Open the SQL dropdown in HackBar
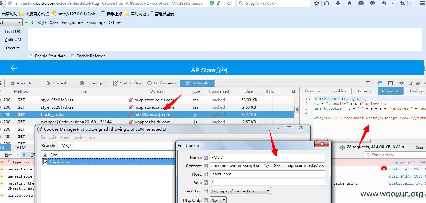Screen dimensions: 426x203 point(42,23)
